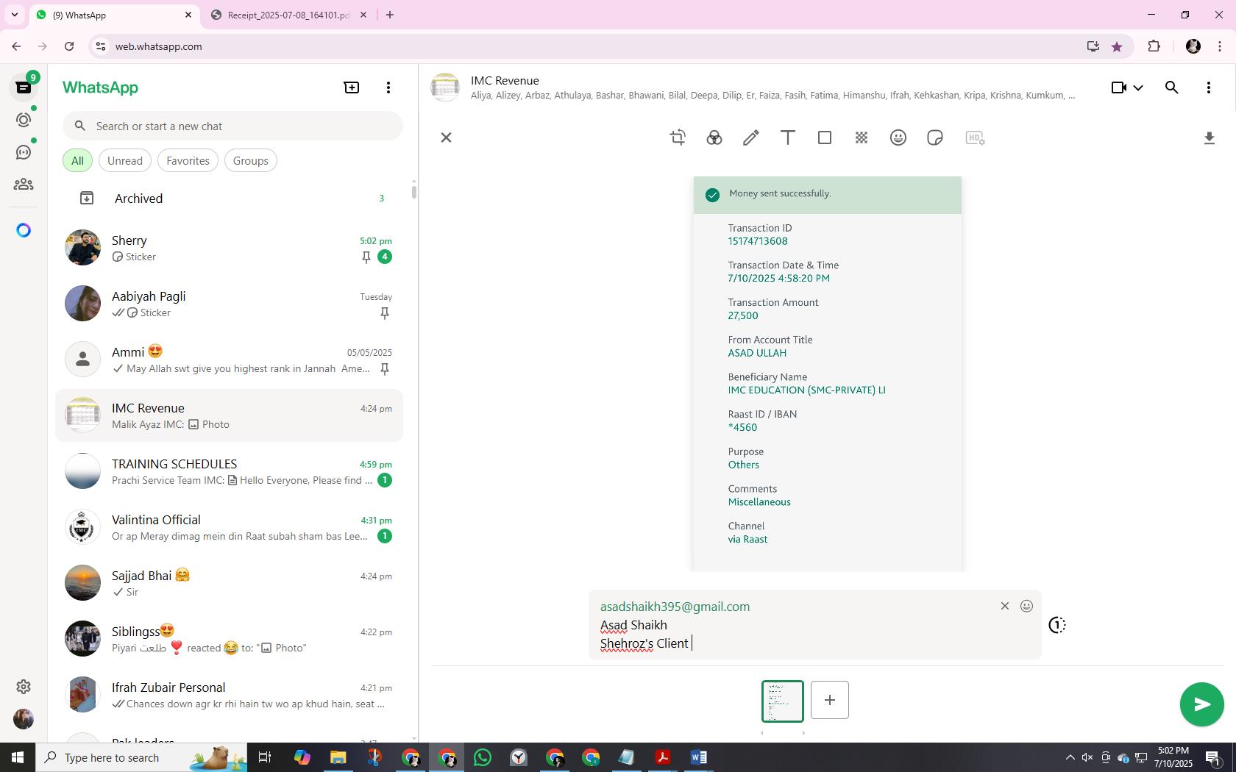1236x772 pixels.
Task: Open Valintina Official chat
Action: tap(229, 528)
